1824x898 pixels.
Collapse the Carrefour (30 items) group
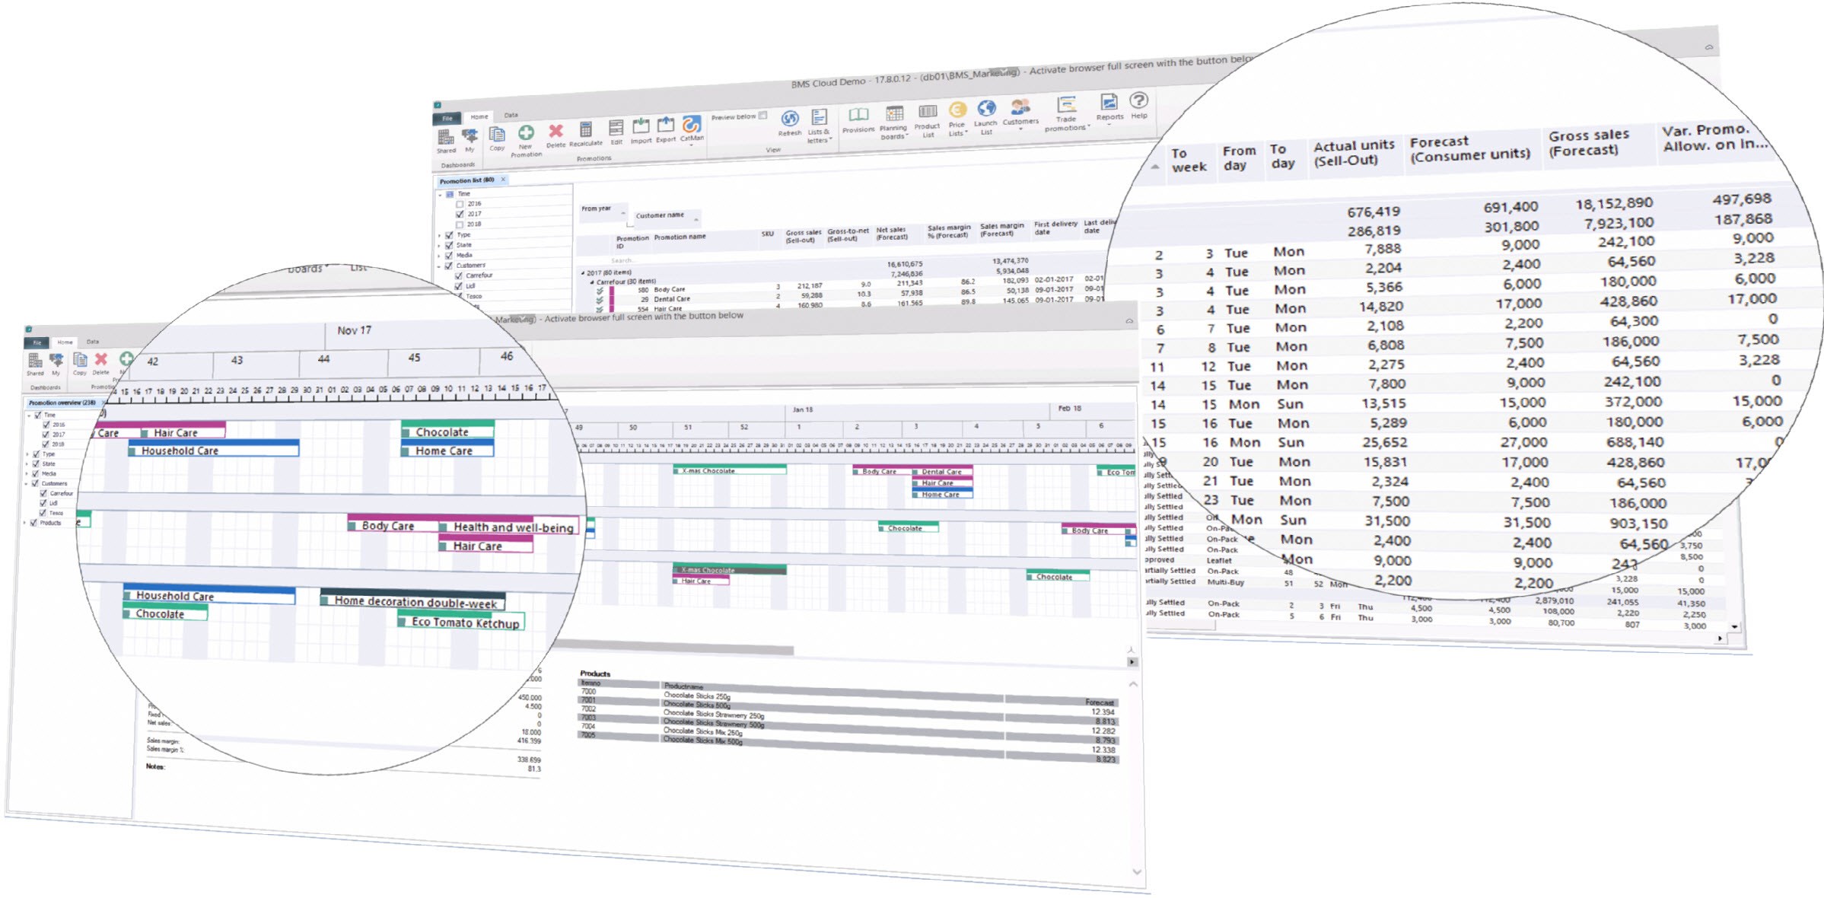592,282
